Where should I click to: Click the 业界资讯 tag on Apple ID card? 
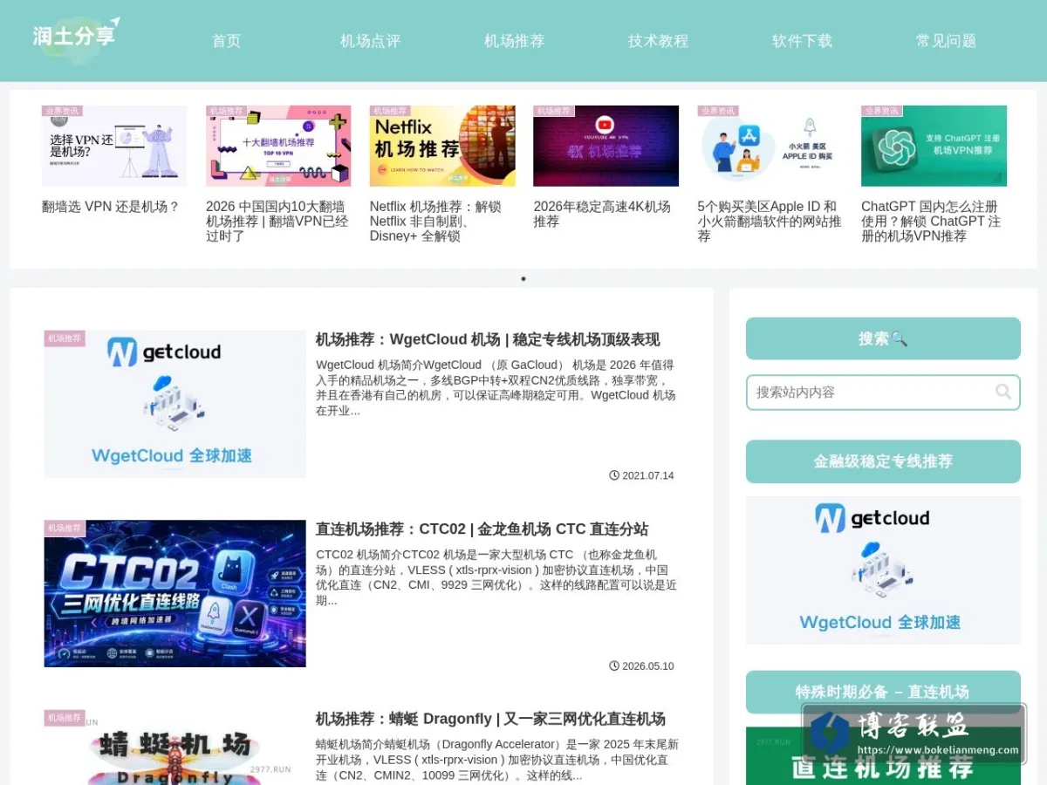[718, 111]
